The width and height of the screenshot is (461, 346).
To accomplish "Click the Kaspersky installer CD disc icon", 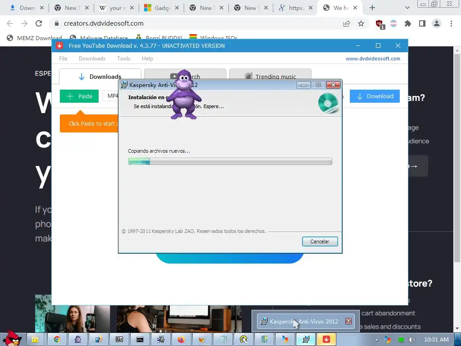I will 328,103.
